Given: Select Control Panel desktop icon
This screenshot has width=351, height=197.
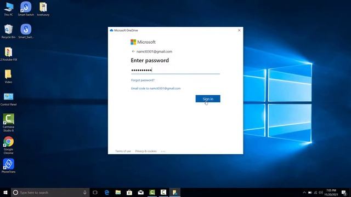Looking at the screenshot, I should pyautogui.click(x=9, y=99).
